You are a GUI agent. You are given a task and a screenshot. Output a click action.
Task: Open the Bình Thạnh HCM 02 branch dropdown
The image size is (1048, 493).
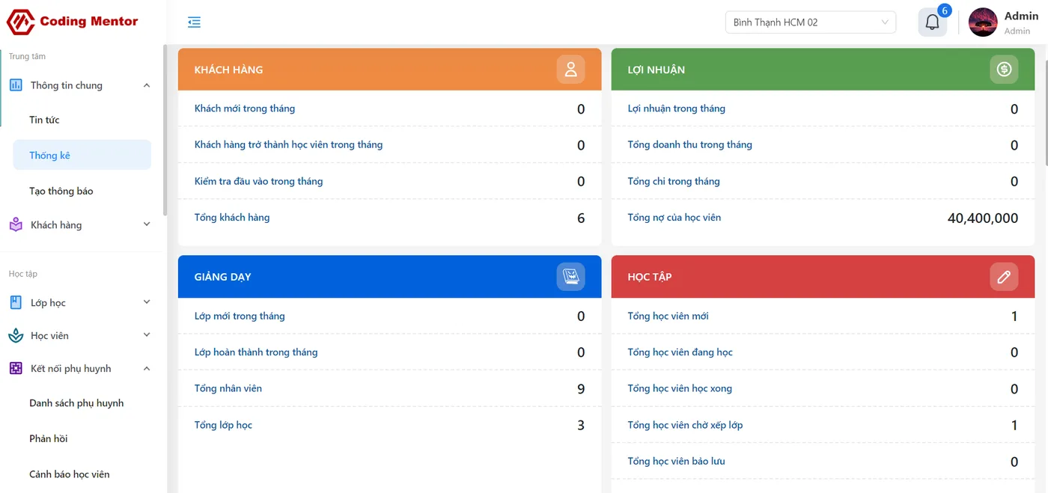pos(811,22)
